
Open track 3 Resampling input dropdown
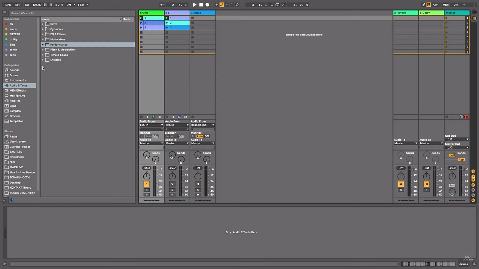click(202, 125)
